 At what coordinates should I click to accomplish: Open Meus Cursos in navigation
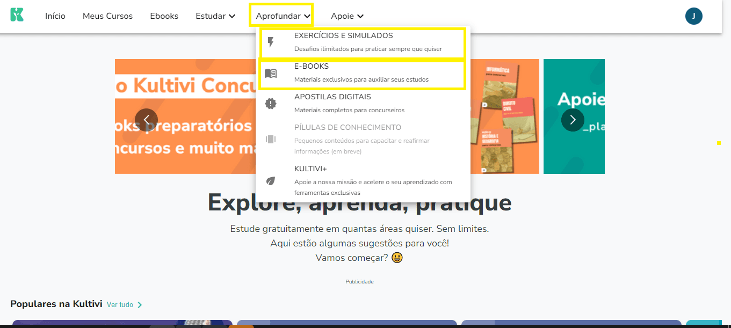[107, 16]
